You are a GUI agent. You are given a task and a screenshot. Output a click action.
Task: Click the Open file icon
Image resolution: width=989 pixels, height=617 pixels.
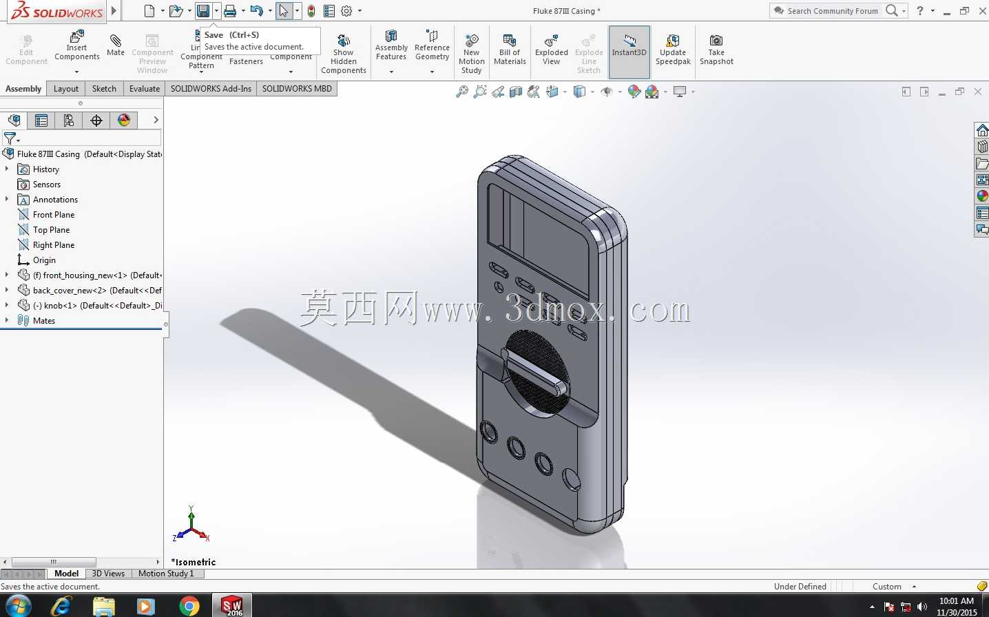tap(176, 11)
